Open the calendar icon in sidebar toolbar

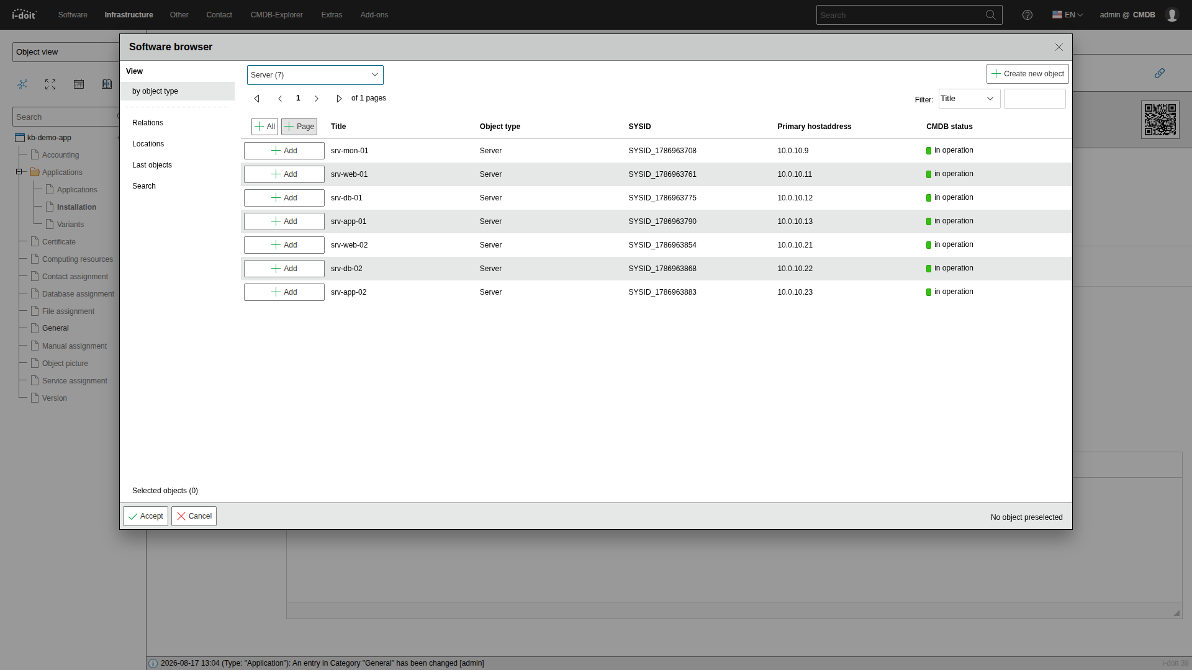point(79,84)
